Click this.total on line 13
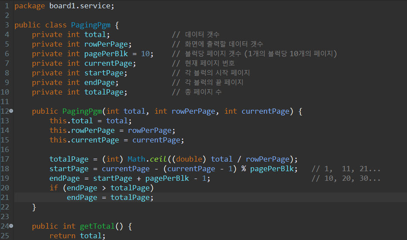Image resolution: width=407 pixels, height=240 pixels. tap(71, 121)
